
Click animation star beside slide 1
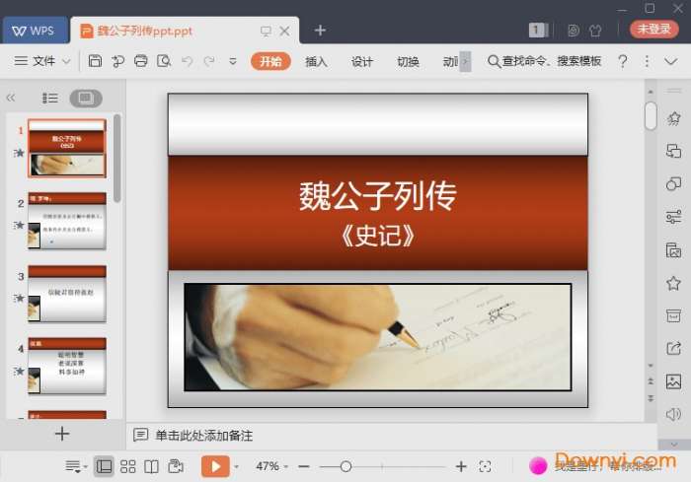19,153
